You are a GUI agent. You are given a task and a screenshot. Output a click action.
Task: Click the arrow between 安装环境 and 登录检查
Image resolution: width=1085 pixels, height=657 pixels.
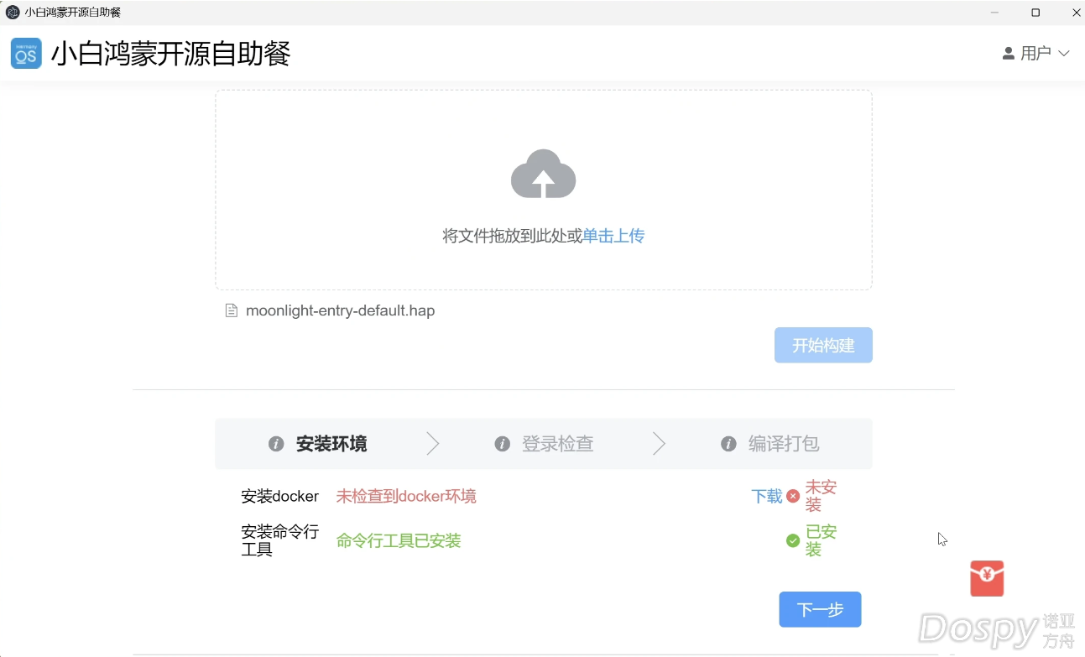(x=432, y=444)
